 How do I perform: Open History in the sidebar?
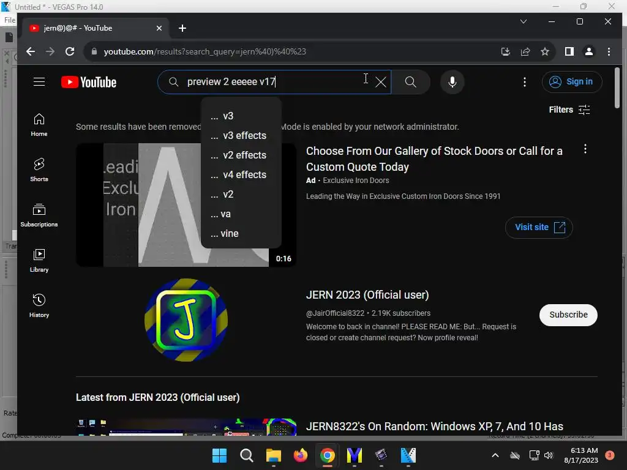coord(39,306)
